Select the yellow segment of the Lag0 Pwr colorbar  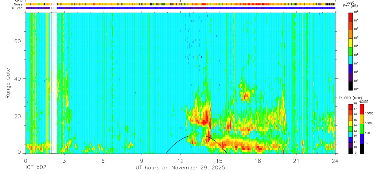coord(351,42)
